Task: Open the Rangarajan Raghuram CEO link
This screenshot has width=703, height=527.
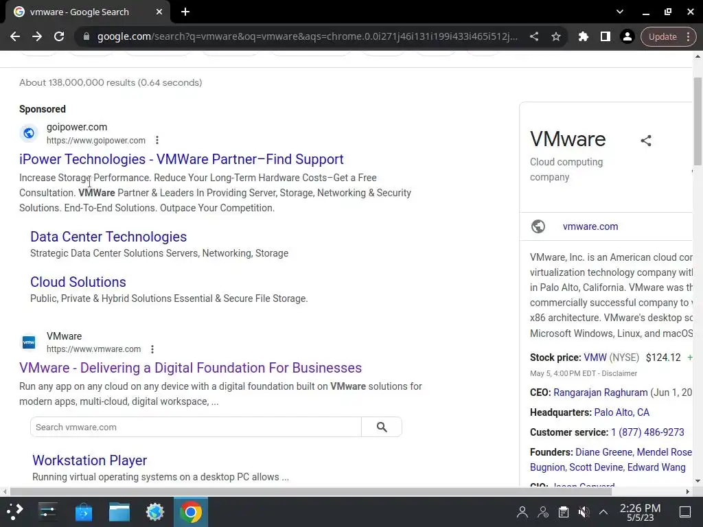Action: click(x=600, y=393)
